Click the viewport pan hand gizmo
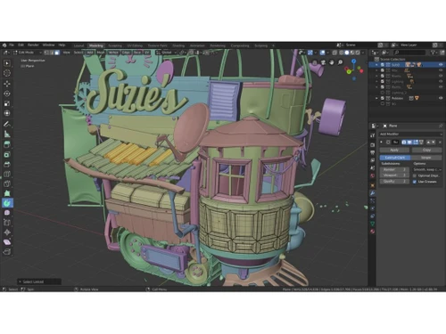446x334 pixels. pos(332,62)
